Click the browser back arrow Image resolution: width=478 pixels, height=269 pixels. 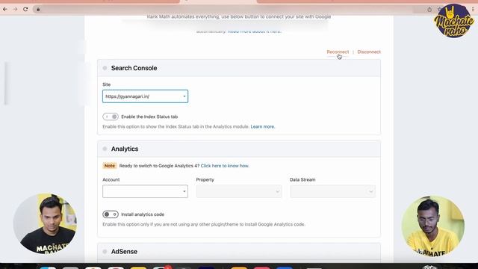5,9
